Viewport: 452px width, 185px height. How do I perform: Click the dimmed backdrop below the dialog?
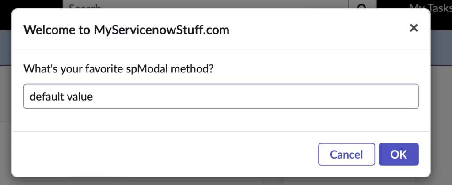coord(221,181)
